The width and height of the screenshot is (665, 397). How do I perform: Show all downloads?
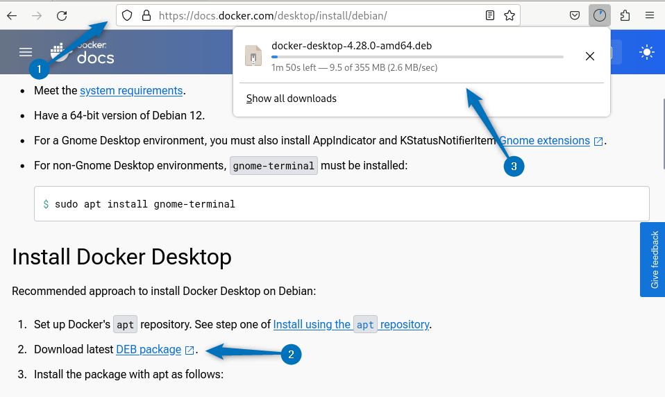coord(292,99)
